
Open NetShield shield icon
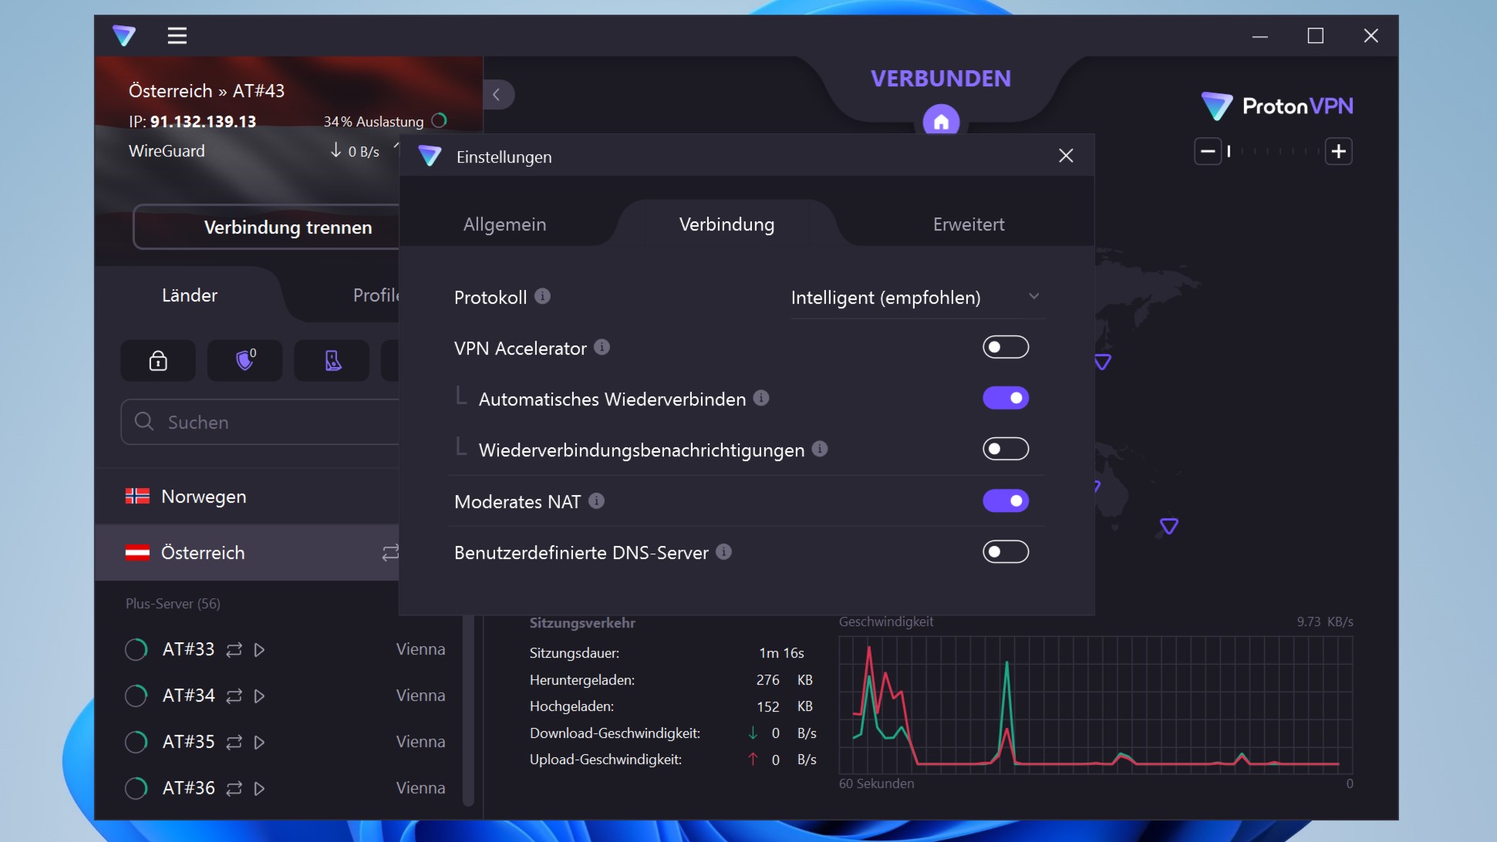(x=245, y=360)
